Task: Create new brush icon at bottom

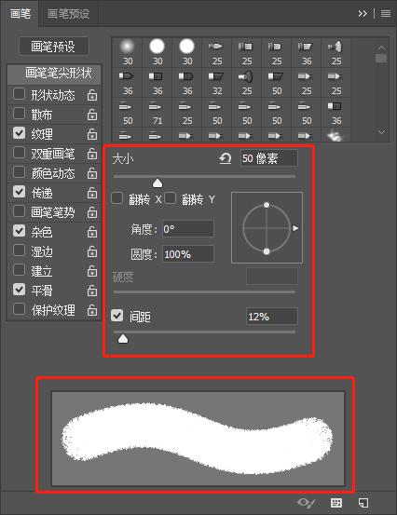Action: [363, 503]
